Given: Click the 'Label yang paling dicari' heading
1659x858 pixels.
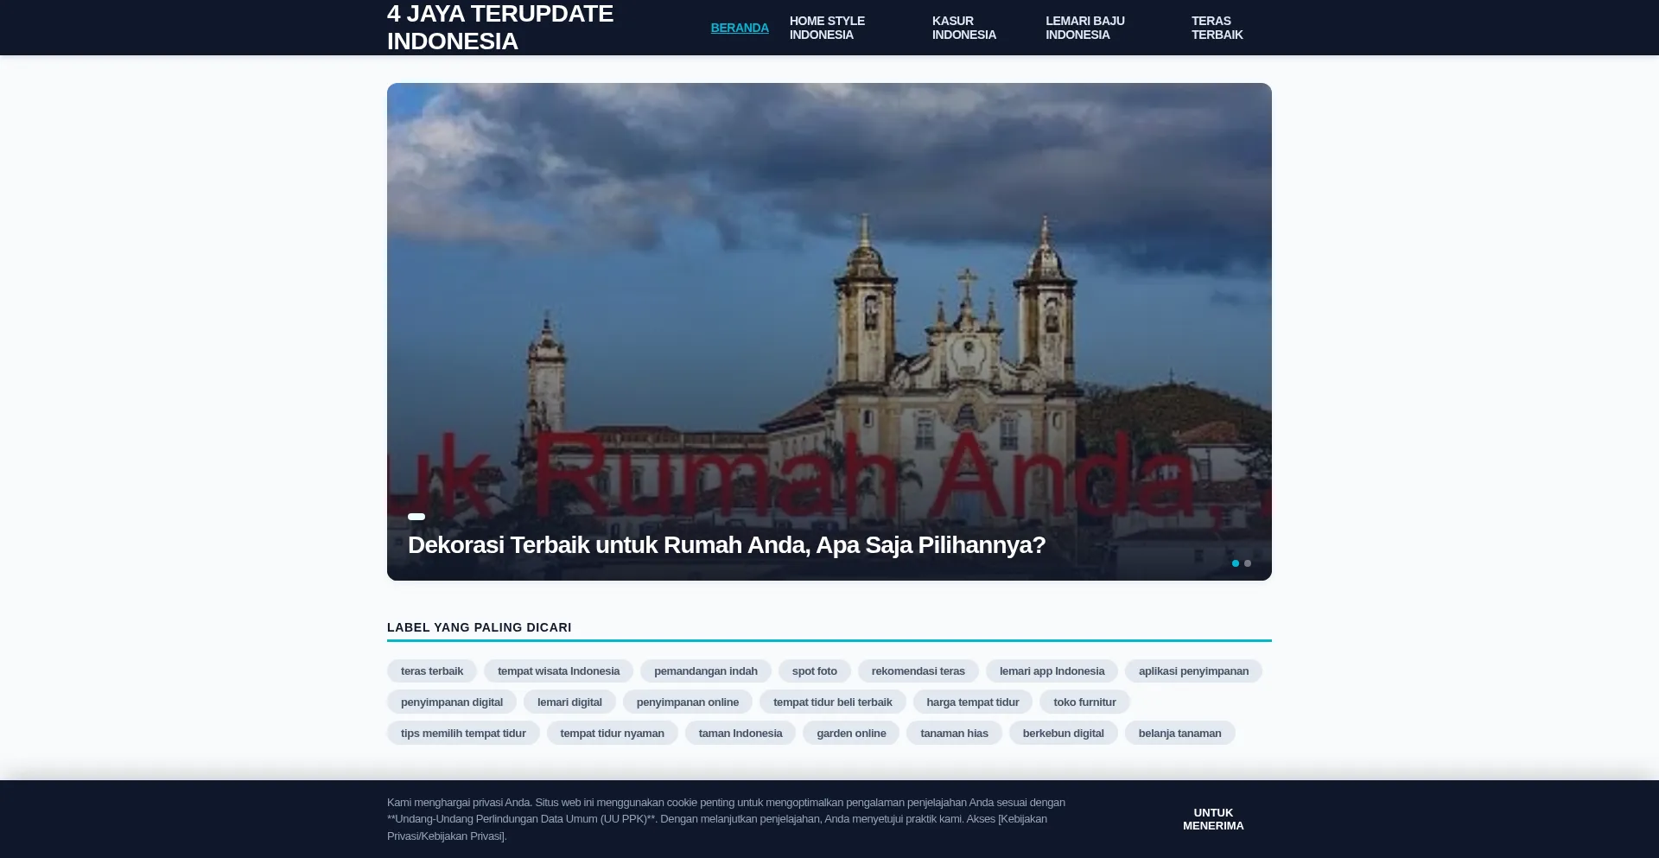Looking at the screenshot, I should pyautogui.click(x=480, y=627).
